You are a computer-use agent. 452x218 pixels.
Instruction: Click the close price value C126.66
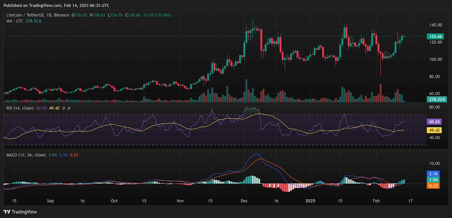[x=133, y=15]
